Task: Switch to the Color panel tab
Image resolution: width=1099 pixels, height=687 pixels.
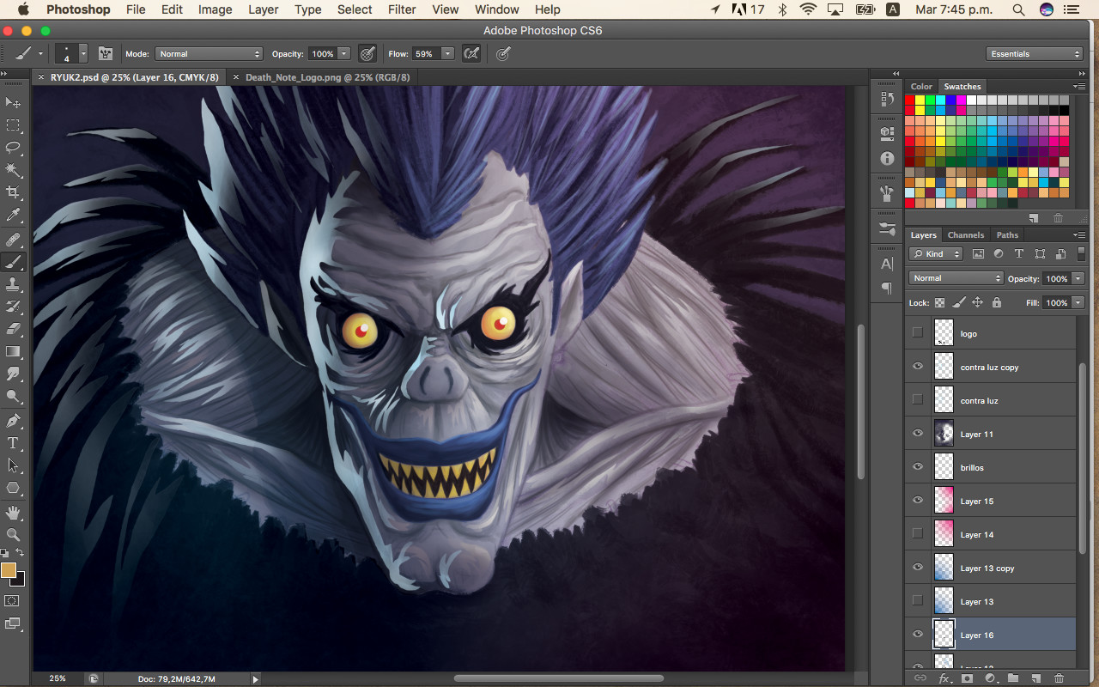Action: 921,86
